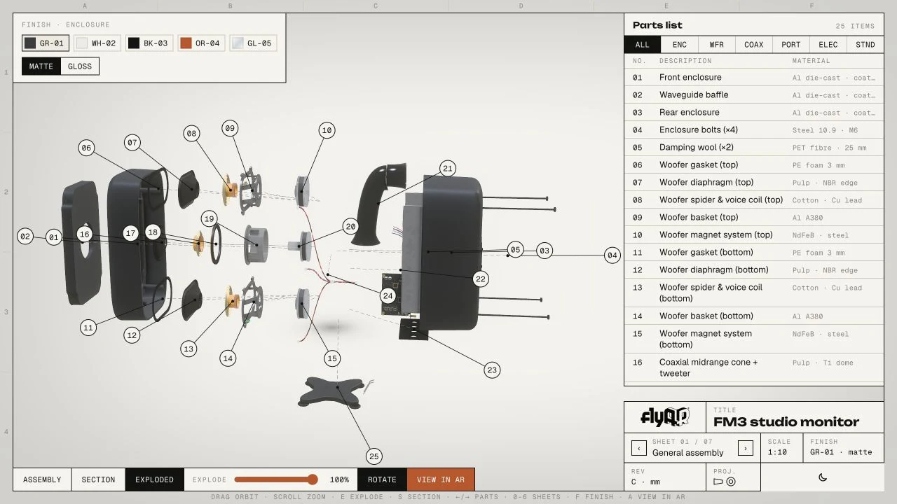This screenshot has width=897, height=504.
Task: Select callout marker 12
Action: 132,335
